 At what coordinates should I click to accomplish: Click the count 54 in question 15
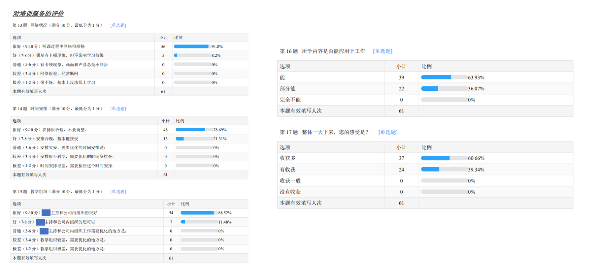(x=171, y=213)
